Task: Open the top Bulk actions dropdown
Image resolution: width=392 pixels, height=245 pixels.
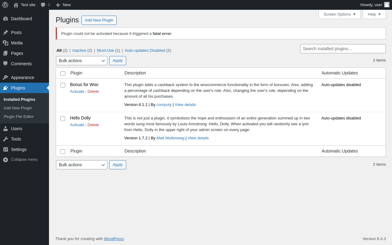Action: (82, 61)
